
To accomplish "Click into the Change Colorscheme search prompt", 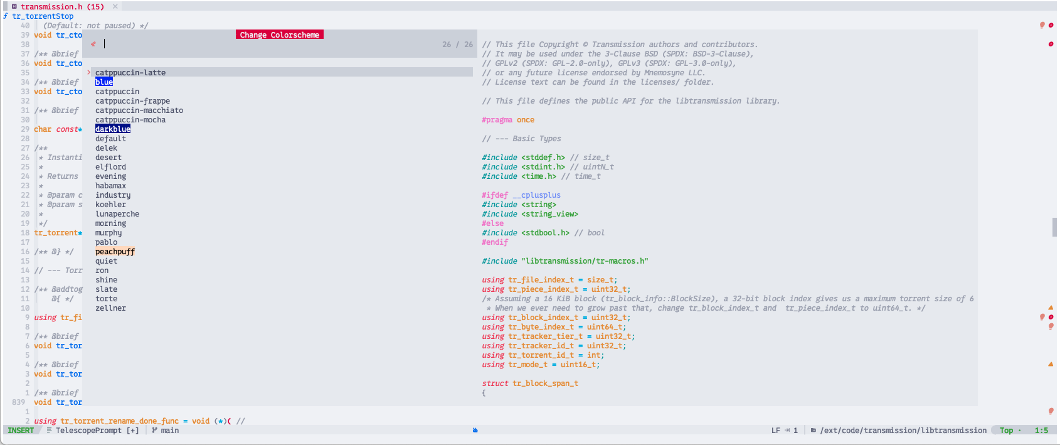I will coord(251,44).
